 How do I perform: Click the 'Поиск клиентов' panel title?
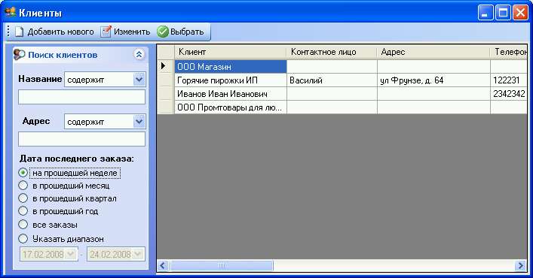[x=63, y=55]
